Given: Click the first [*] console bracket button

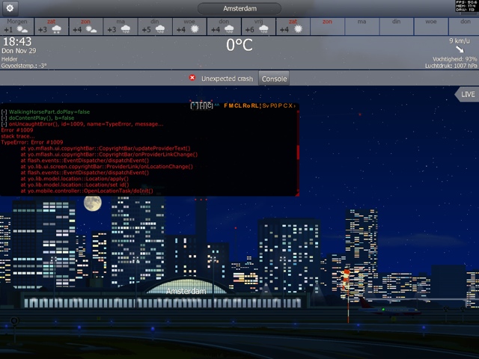Looking at the screenshot, I should click(x=194, y=106).
